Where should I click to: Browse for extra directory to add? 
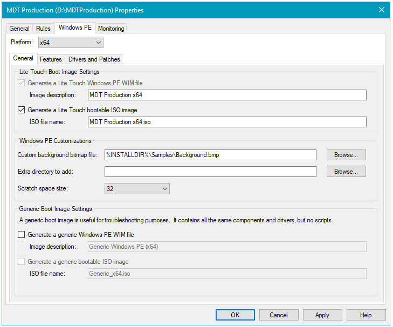(x=346, y=172)
